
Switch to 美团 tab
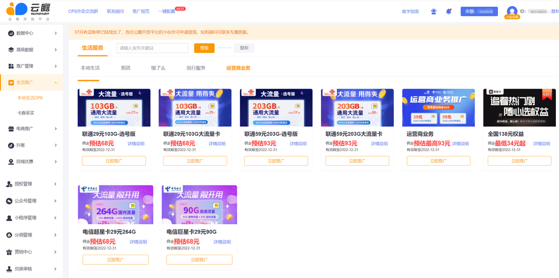point(125,68)
